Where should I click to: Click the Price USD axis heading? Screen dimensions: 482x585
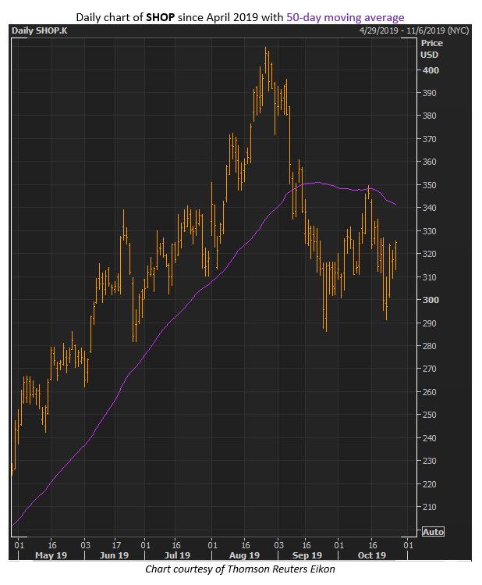(x=432, y=49)
